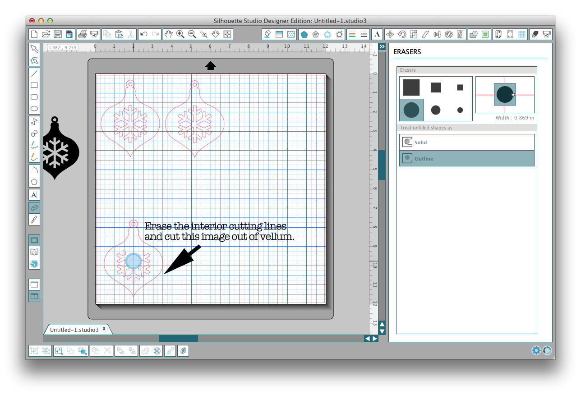Image resolution: width=581 pixels, height=395 pixels.
Task: Collapse the Erasers side panel with double arrows
Action: coord(382,46)
